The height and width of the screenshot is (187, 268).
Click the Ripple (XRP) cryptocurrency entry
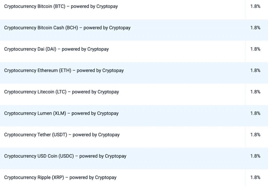pos(60,178)
